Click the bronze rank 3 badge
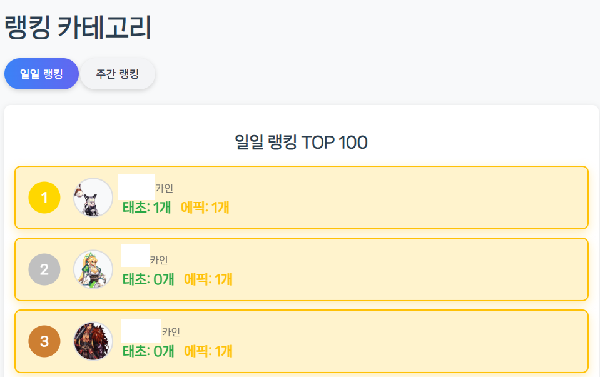The width and height of the screenshot is (600, 377). point(44,341)
